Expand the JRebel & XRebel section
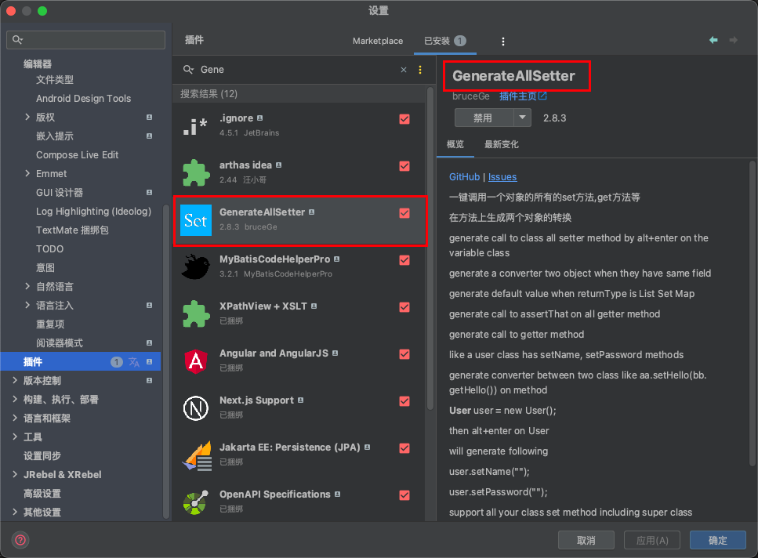 [x=16, y=475]
